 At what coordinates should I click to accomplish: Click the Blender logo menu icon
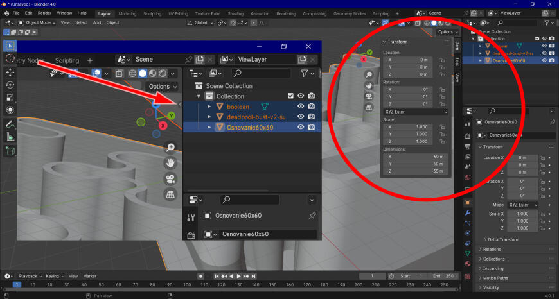[x=6, y=13]
